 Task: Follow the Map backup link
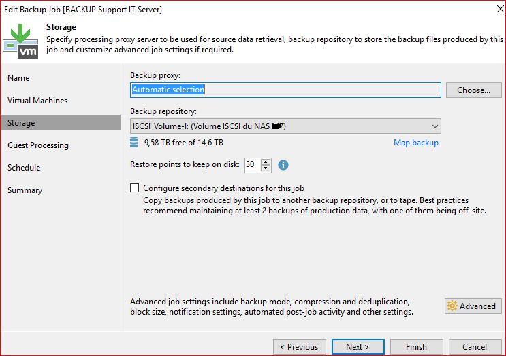(415, 143)
